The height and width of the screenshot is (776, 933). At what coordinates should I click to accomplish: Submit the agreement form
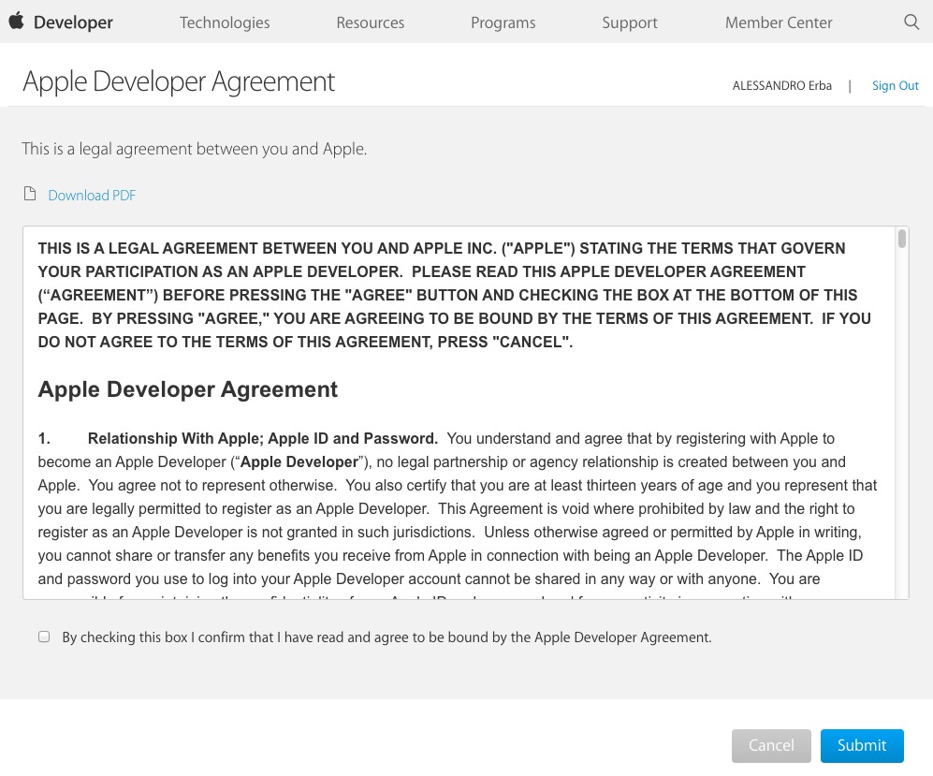[x=862, y=745]
